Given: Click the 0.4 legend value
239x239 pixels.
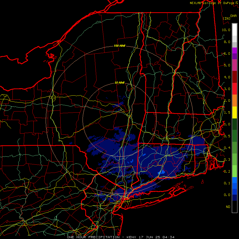Looking at the screenshot, I should 227,148.
